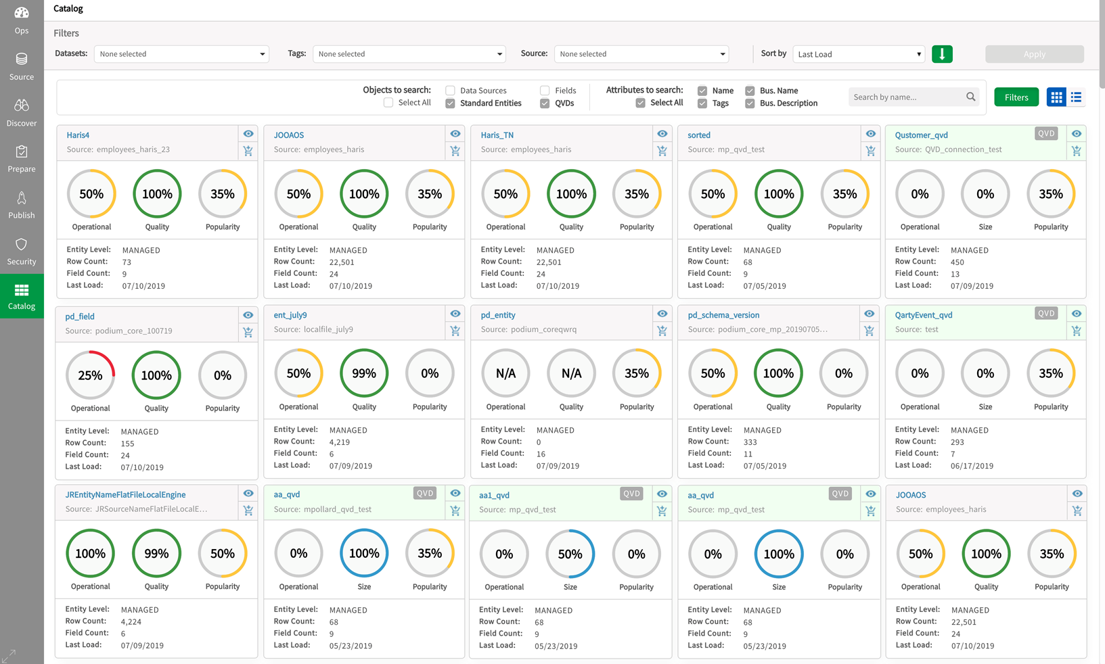Open the Discover panel from the sidebar
The image size is (1105, 664).
pos(21,113)
